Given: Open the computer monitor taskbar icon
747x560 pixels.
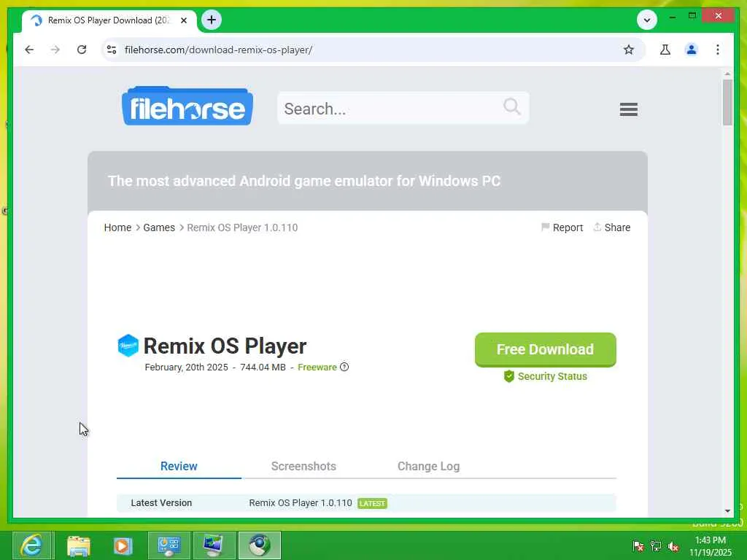Looking at the screenshot, I should [214, 545].
